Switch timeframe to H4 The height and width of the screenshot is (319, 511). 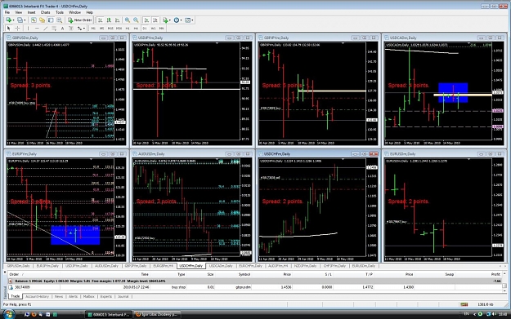coord(136,29)
